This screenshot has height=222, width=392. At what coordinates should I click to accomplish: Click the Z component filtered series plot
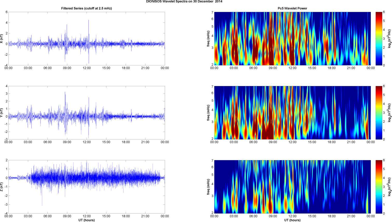pos(87,187)
